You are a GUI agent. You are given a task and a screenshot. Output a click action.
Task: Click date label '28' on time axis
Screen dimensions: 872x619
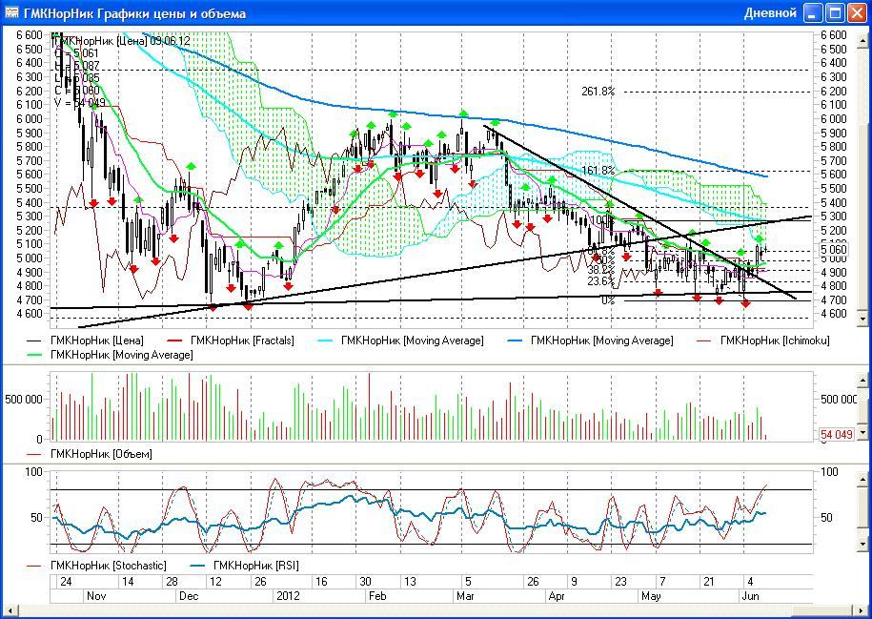[x=172, y=582]
